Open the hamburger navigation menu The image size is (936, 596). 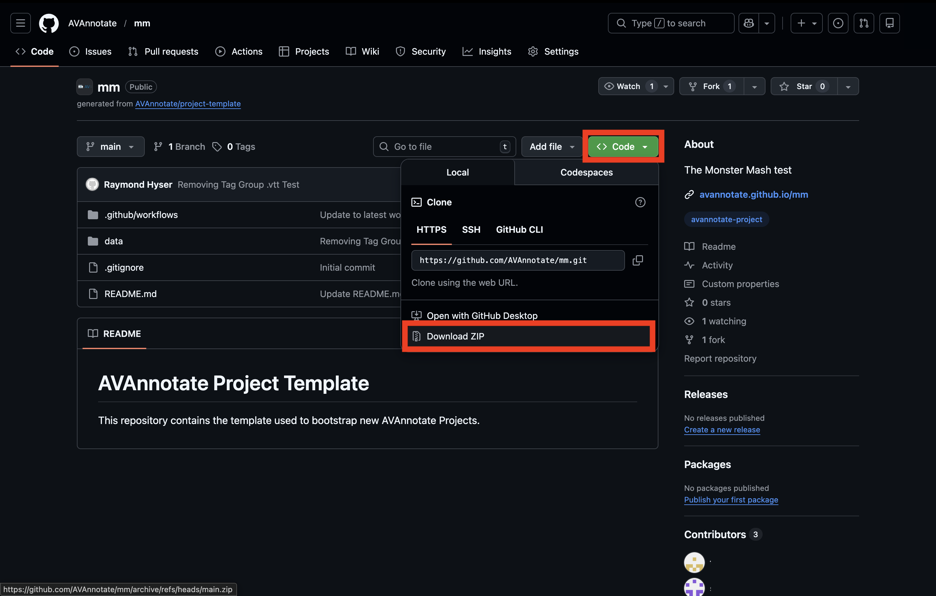point(20,23)
